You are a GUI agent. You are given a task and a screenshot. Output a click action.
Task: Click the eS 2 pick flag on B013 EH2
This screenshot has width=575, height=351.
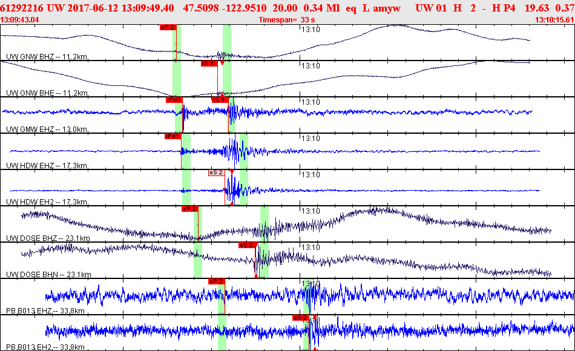pos(301,318)
